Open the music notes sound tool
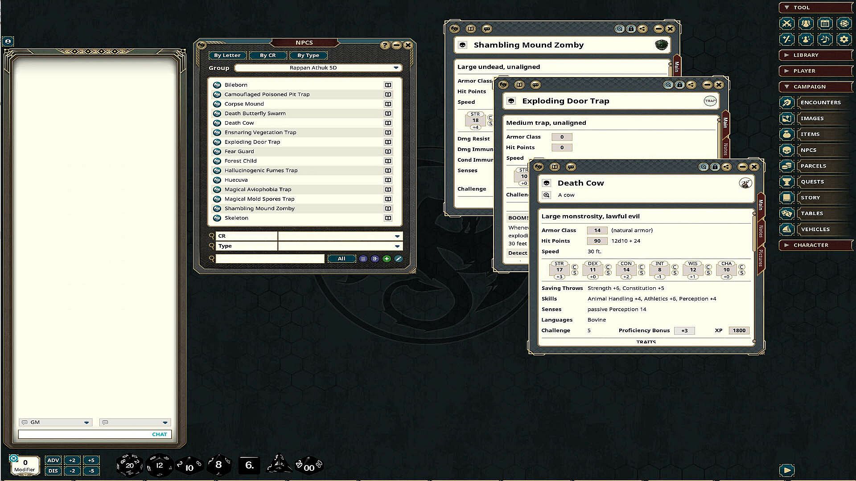The height and width of the screenshot is (481, 856). tap(825, 39)
